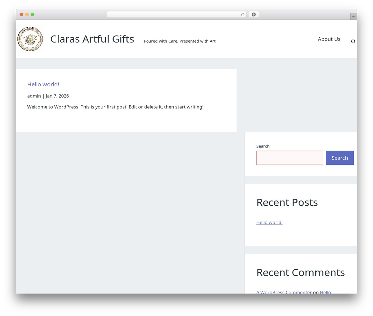Click the Recent Comments heading
373x316 pixels.
tap(300, 272)
